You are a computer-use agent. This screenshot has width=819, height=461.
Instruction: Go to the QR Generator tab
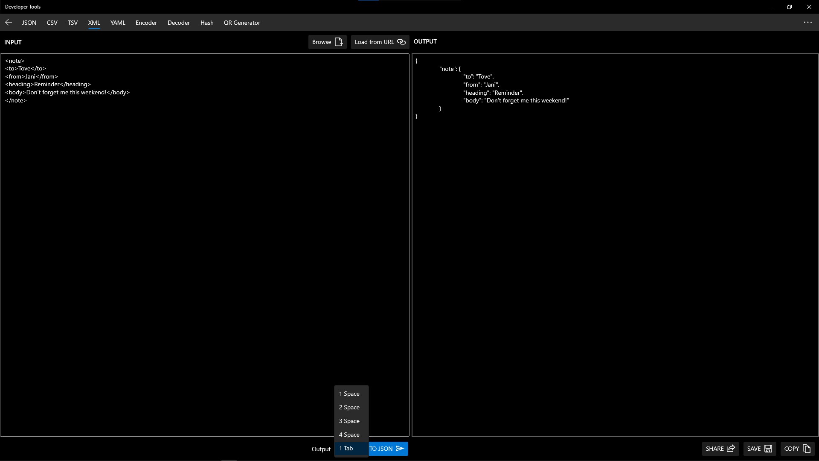(x=241, y=23)
